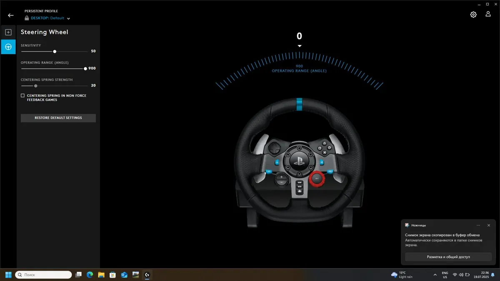This screenshot has width=500, height=281.
Task: Expand the DESKTOP: Default profile chevron
Action: [x=68, y=19]
